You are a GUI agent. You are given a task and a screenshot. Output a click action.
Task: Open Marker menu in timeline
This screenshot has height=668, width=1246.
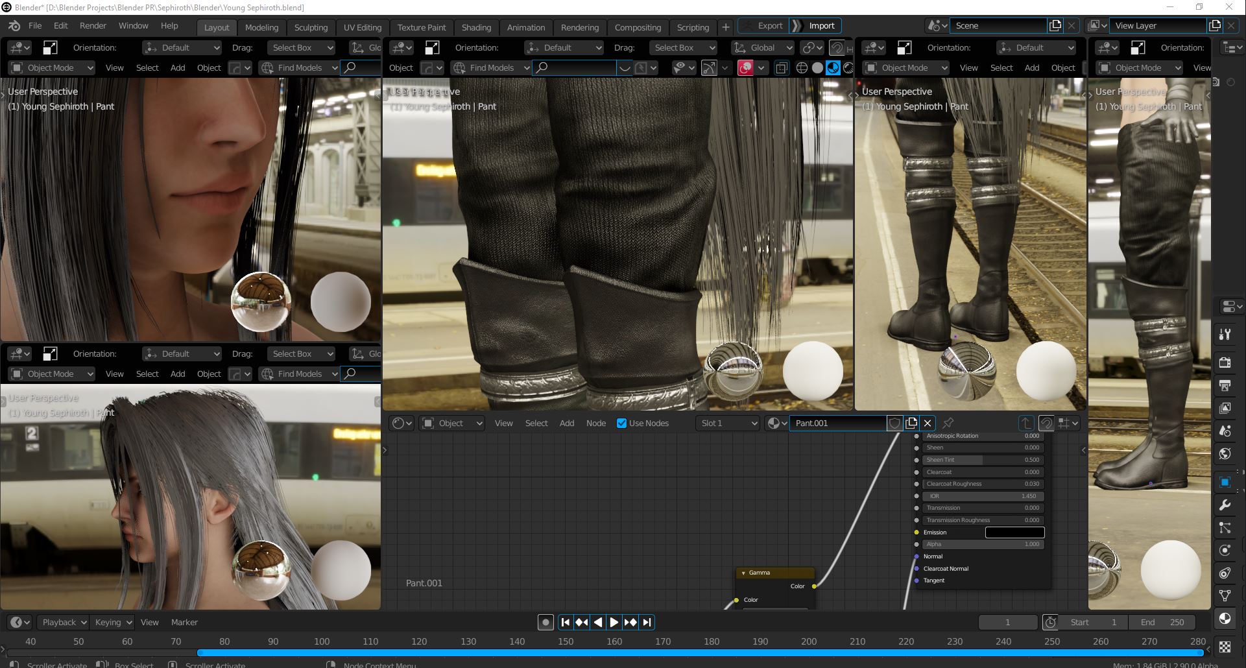pyautogui.click(x=184, y=622)
